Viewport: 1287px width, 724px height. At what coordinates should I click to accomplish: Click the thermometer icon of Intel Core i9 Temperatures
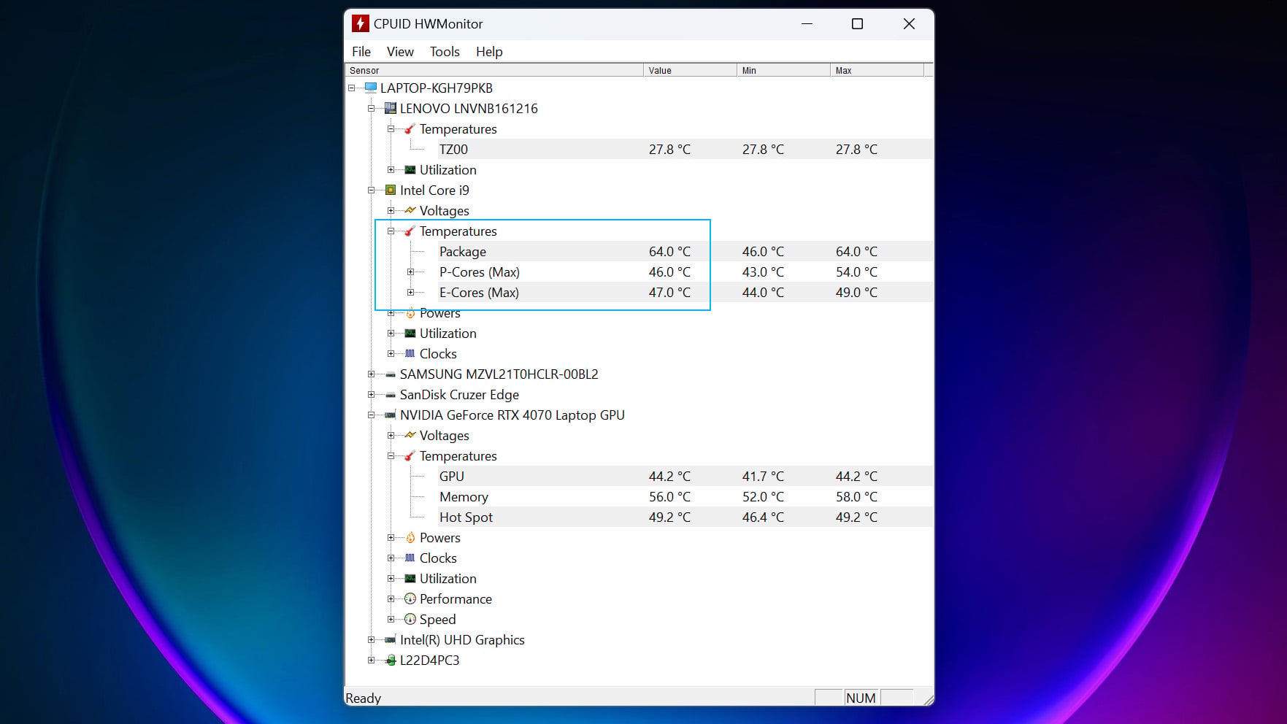click(x=410, y=231)
